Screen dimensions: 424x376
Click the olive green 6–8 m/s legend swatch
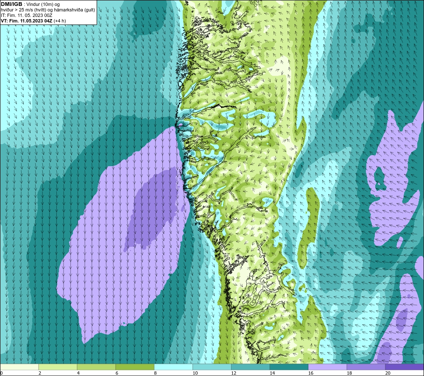pos(135,367)
